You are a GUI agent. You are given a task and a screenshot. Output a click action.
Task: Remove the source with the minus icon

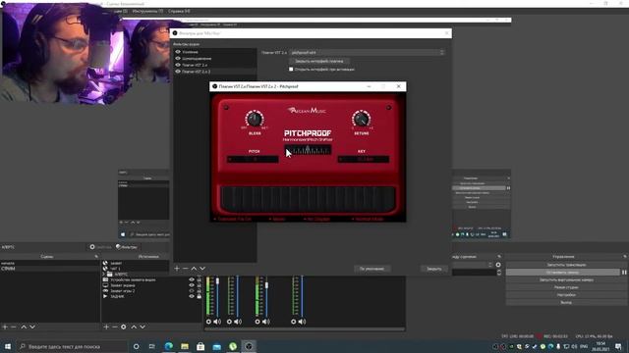(115, 327)
